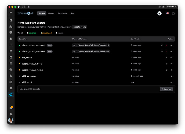Viewport: 185px width, 134px height.
Task: Open the dashboard grid icon in sidebar
Action: coord(11,20)
